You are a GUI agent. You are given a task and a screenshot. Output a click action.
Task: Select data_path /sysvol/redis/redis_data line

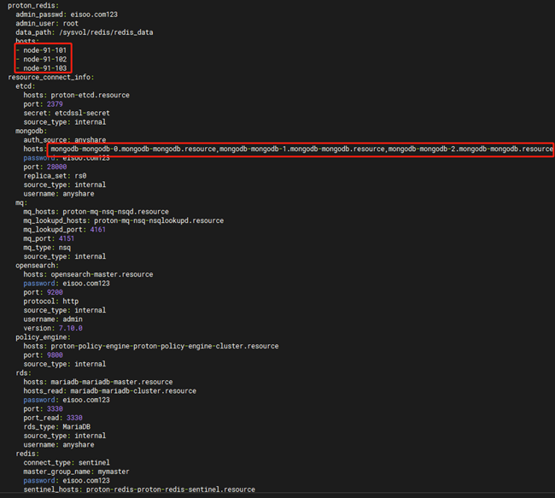pos(85,32)
